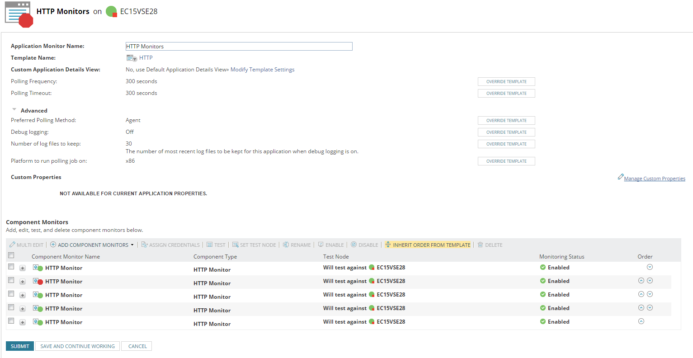Image resolution: width=693 pixels, height=358 pixels.
Task: Click Assign Credentials in the toolbar
Action: click(x=170, y=245)
